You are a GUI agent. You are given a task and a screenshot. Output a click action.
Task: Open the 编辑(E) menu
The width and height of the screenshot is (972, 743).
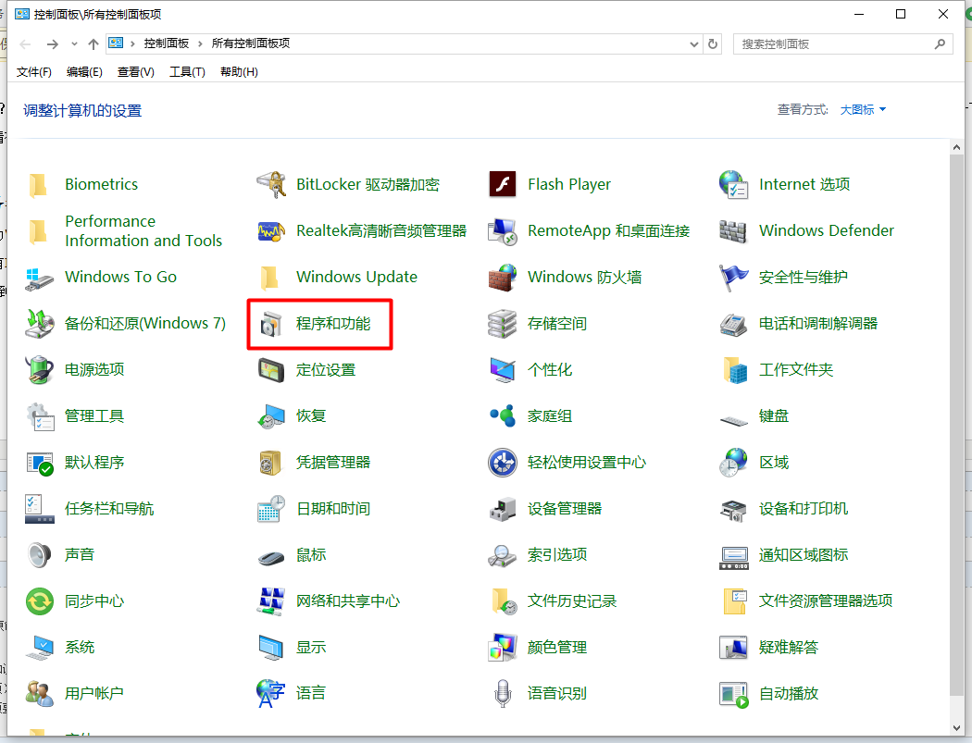click(84, 72)
